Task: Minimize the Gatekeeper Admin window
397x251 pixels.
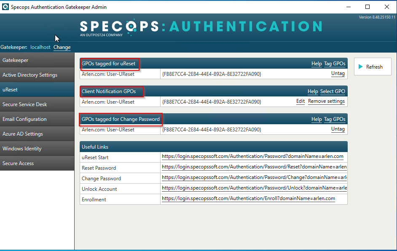Action: pos(349,7)
